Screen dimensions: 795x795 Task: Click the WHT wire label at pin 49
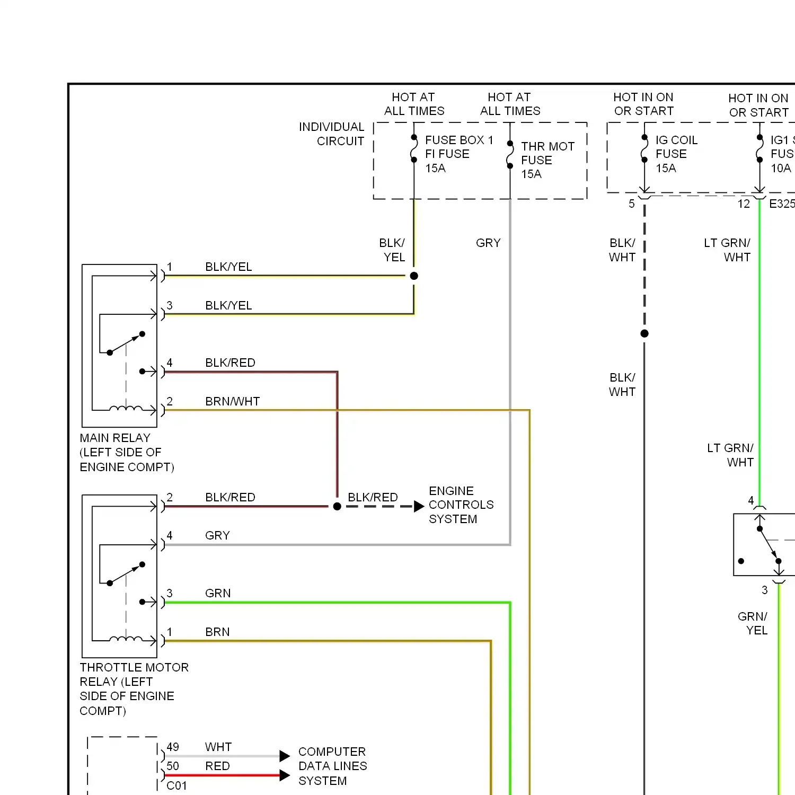pyautogui.click(x=218, y=747)
